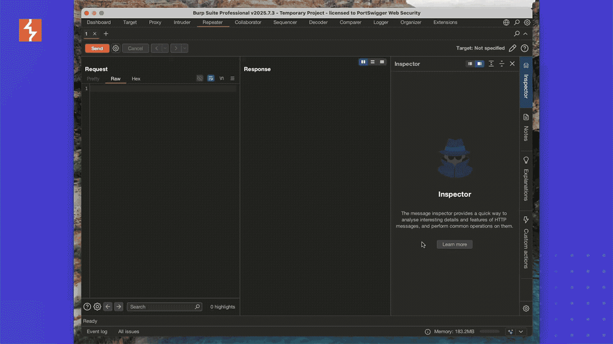Open search bar settings gear icon
The width and height of the screenshot is (613, 344).
97,306
